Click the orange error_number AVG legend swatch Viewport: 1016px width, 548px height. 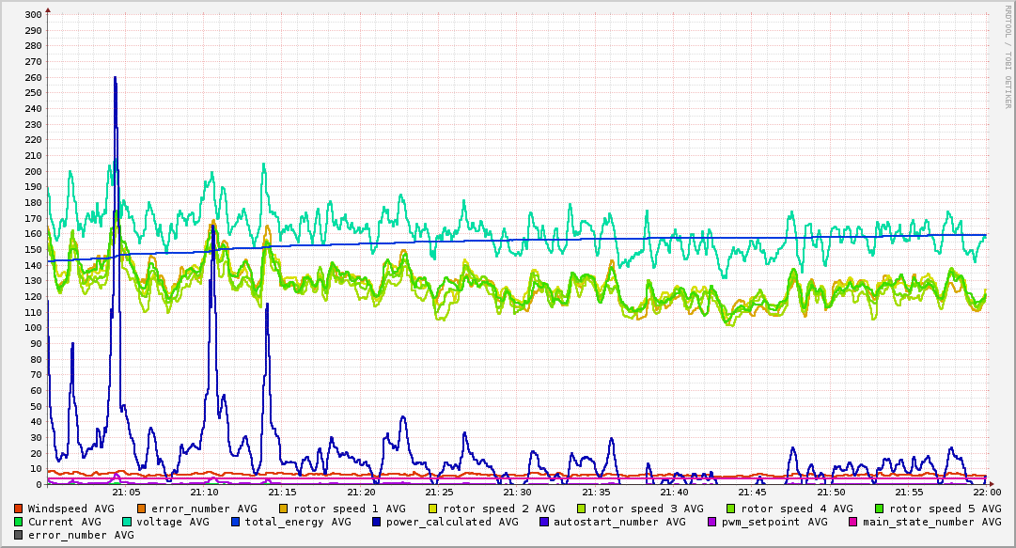coord(141,509)
